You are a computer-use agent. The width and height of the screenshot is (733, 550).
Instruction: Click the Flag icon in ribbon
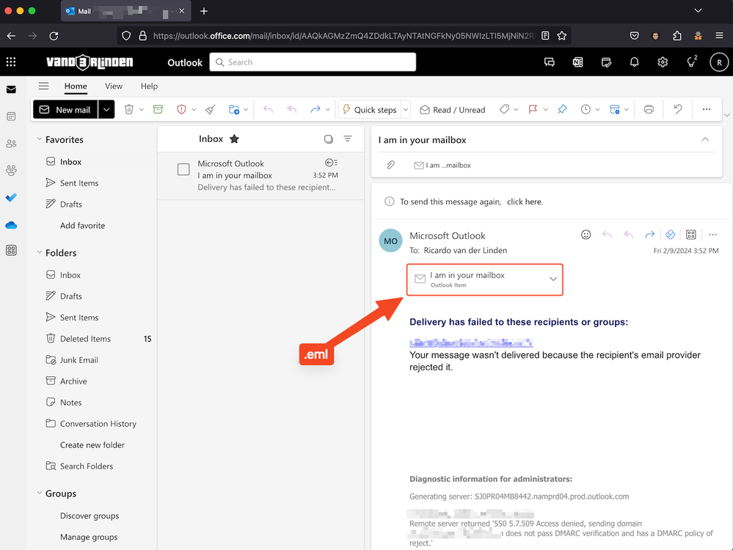tap(533, 109)
